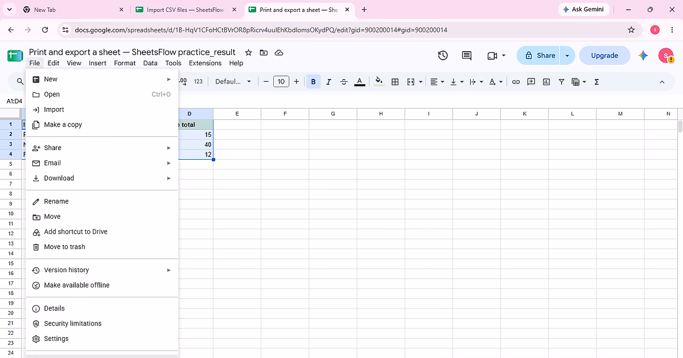Viewport: 683px width, 358px height.
Task: Toggle italic formatting in toolbar
Action: tap(328, 82)
